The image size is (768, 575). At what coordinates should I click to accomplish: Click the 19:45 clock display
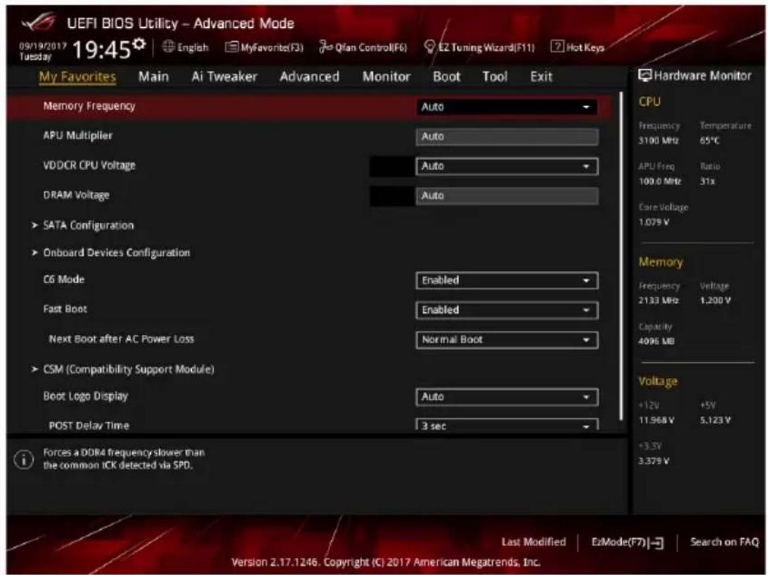pos(101,49)
